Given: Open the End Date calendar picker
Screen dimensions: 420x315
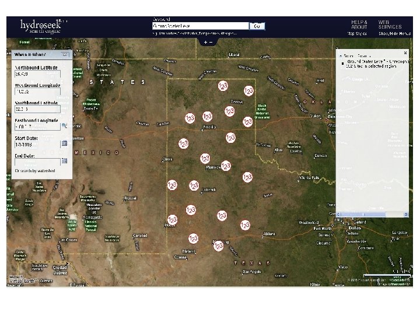Looking at the screenshot, I should [x=64, y=161].
